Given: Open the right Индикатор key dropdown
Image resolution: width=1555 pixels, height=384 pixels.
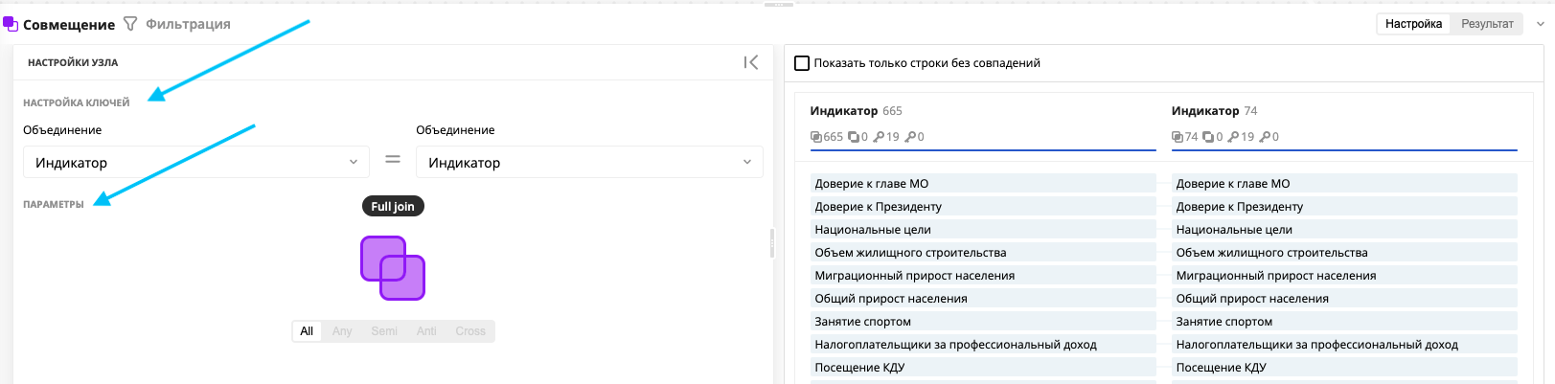Looking at the screenshot, I should tap(588, 163).
